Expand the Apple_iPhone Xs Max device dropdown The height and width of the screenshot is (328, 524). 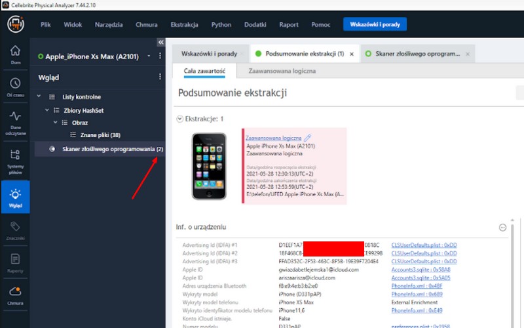click(149, 56)
